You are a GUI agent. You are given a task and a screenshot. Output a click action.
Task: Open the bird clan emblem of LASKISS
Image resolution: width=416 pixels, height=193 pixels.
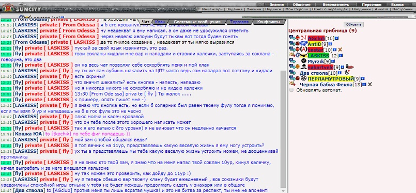304,55
